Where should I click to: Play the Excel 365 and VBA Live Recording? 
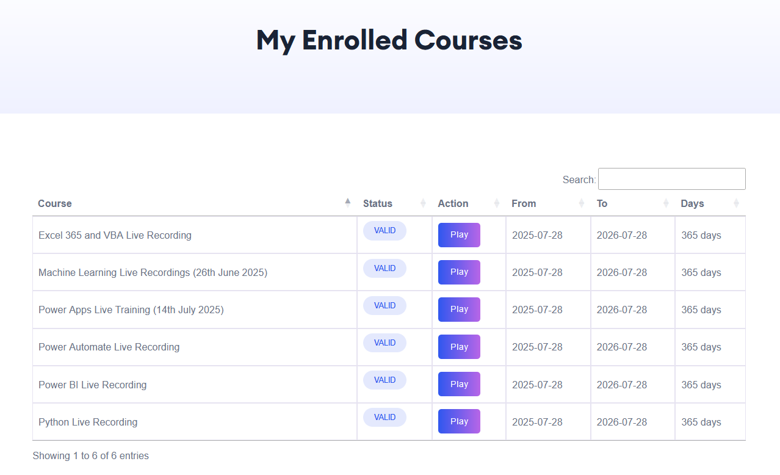click(459, 234)
